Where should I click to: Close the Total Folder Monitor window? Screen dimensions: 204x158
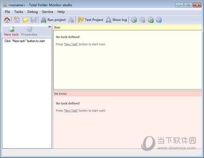pos(197,5)
